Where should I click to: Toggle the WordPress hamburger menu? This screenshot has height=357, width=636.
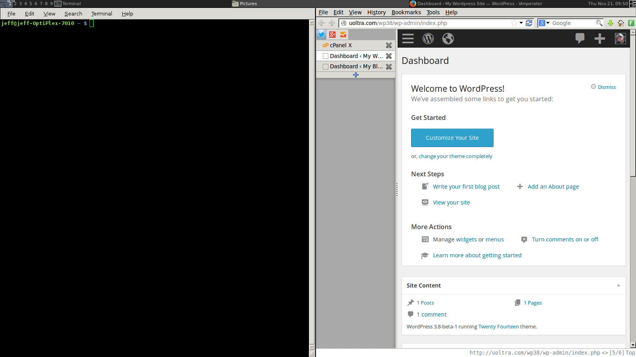408,39
